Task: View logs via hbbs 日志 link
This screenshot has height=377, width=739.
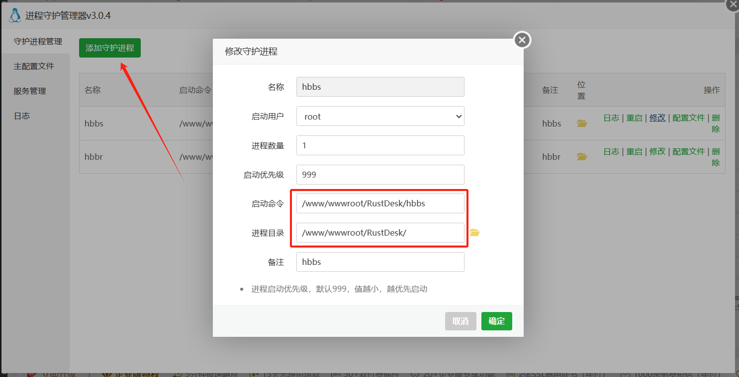Action: (x=611, y=118)
